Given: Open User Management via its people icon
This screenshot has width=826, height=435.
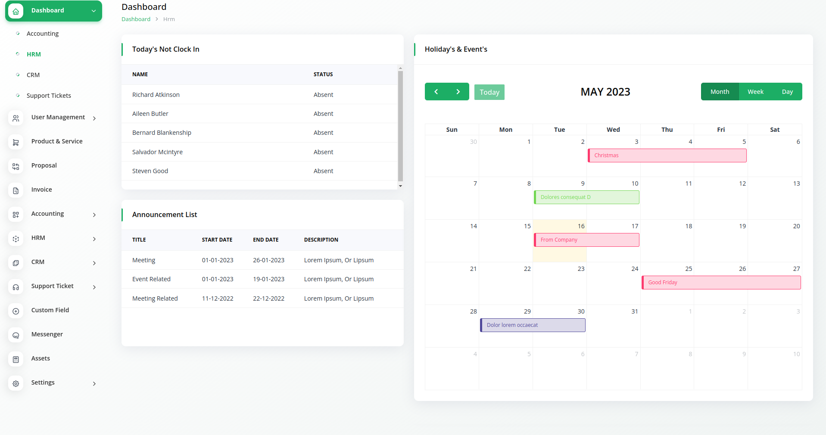Looking at the screenshot, I should coord(16,118).
